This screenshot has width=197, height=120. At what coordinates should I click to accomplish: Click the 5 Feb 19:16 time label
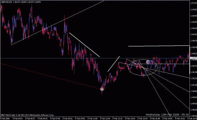pos(180,118)
